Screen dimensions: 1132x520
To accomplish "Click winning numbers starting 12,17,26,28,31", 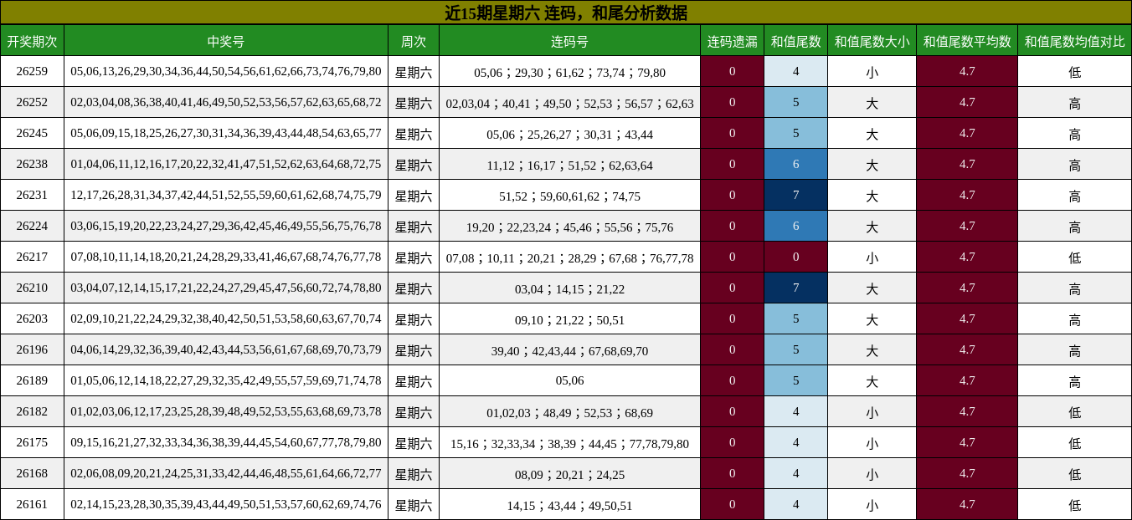I will coord(226,195).
